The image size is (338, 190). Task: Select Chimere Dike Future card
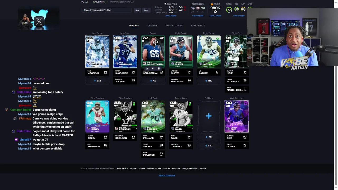point(237,116)
